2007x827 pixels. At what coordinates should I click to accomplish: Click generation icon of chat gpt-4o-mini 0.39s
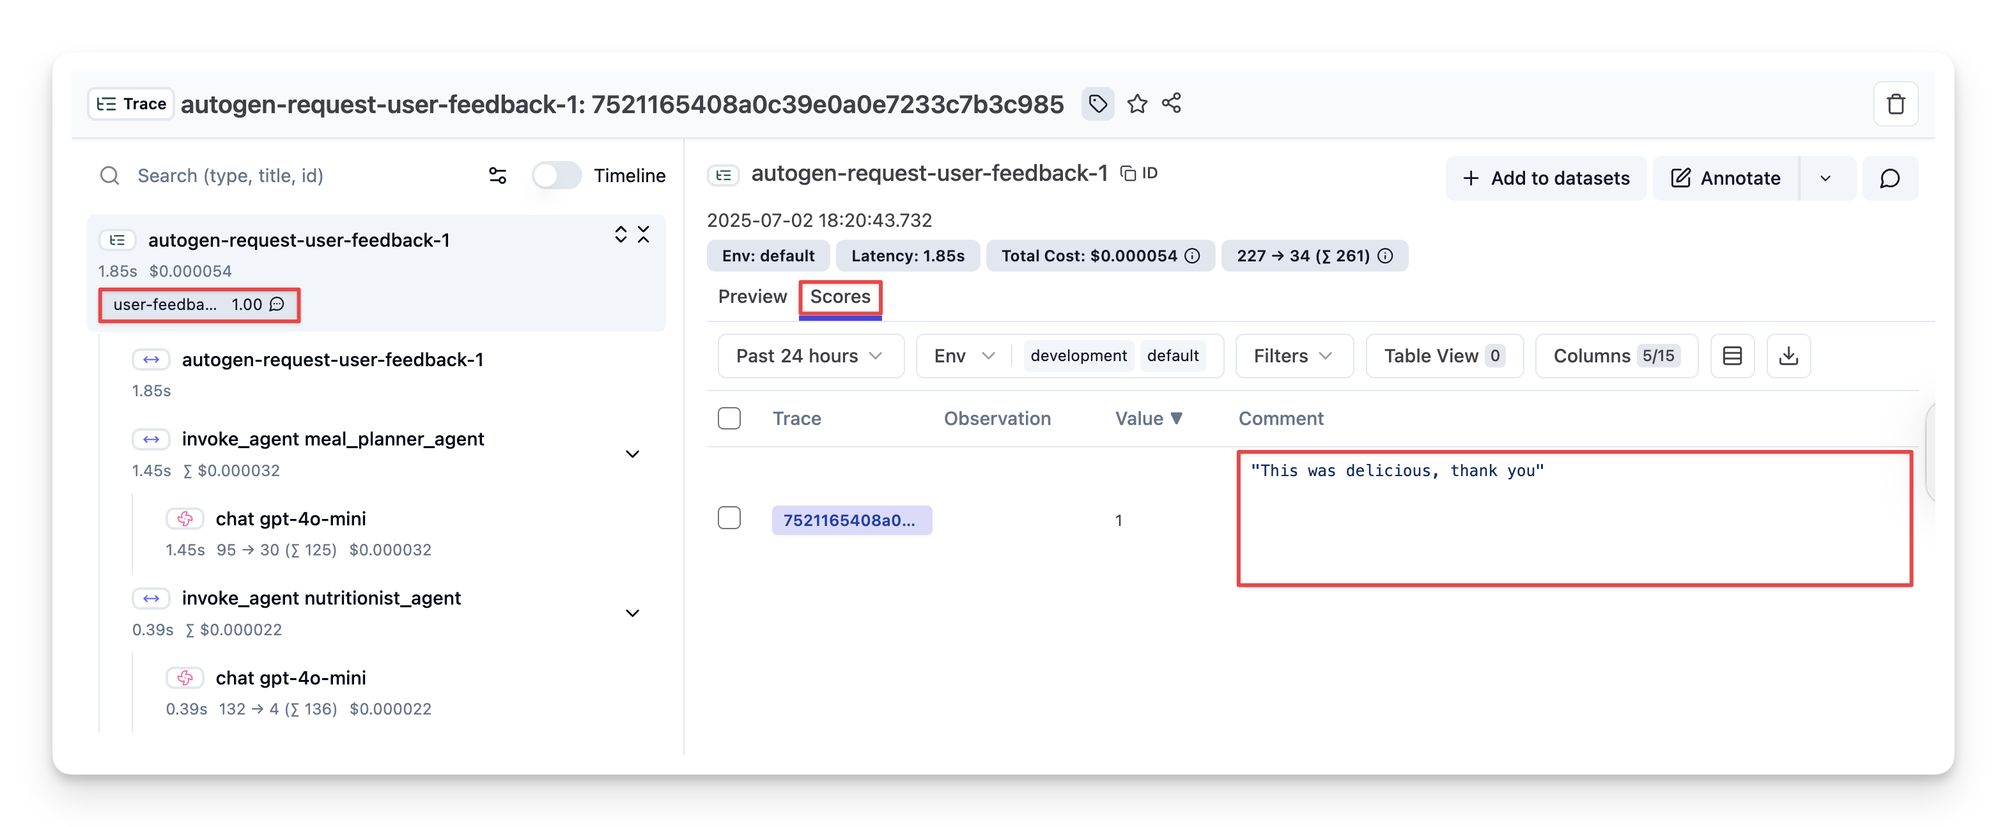coord(185,678)
